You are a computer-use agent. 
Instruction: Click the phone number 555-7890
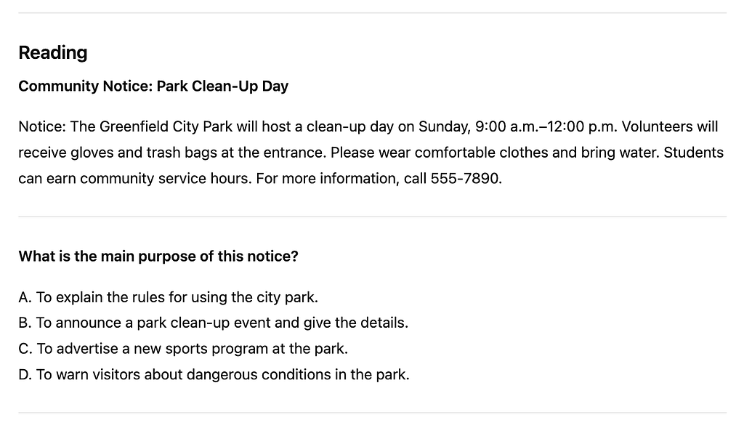[465, 179]
